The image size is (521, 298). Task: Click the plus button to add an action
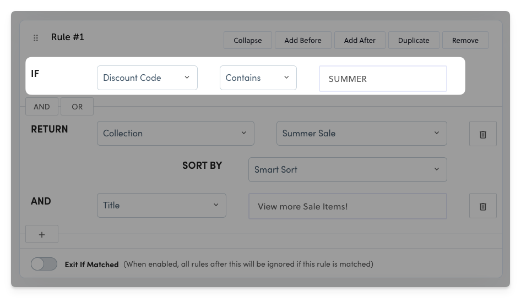click(42, 234)
